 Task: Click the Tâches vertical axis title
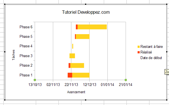(13, 55)
